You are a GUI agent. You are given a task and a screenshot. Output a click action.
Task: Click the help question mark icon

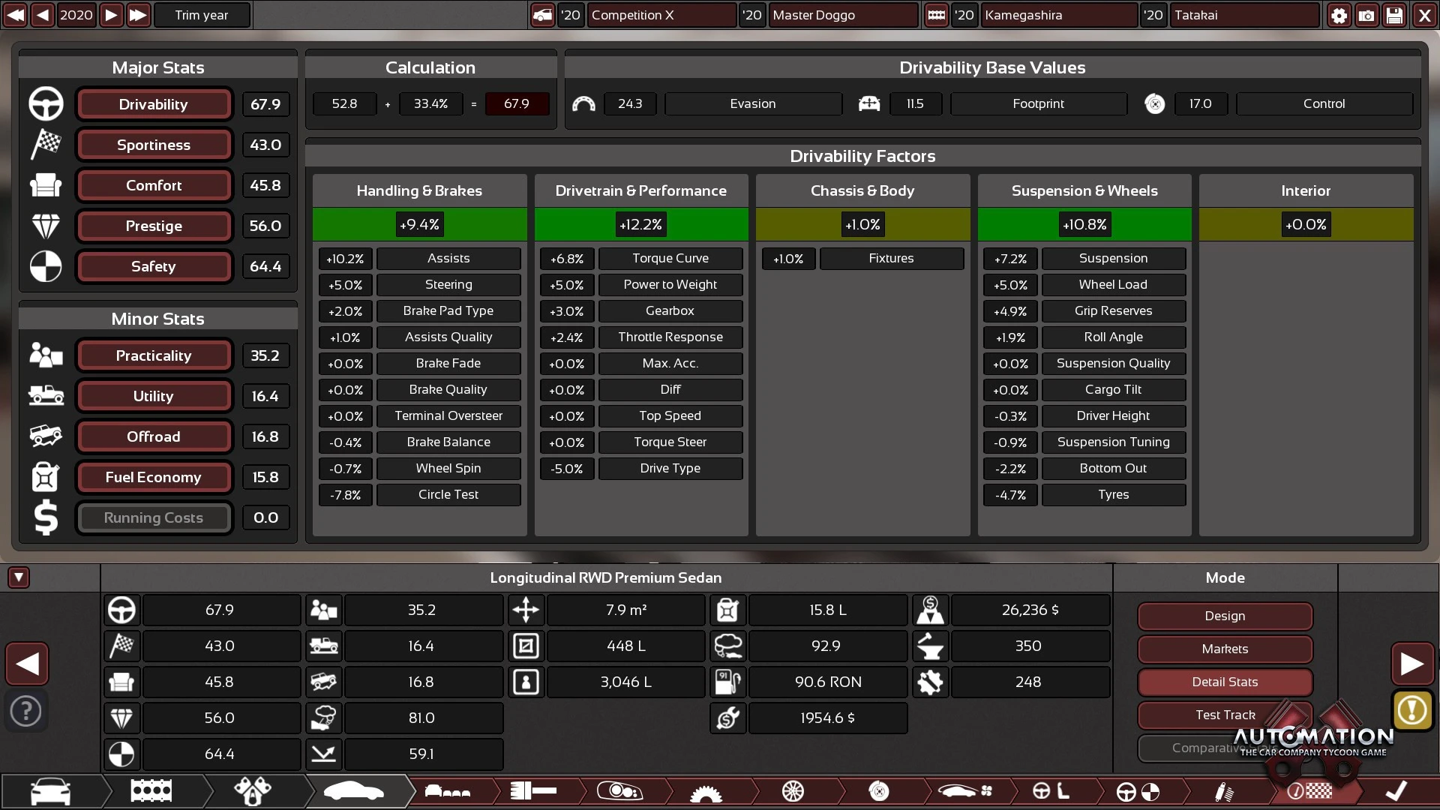(26, 710)
